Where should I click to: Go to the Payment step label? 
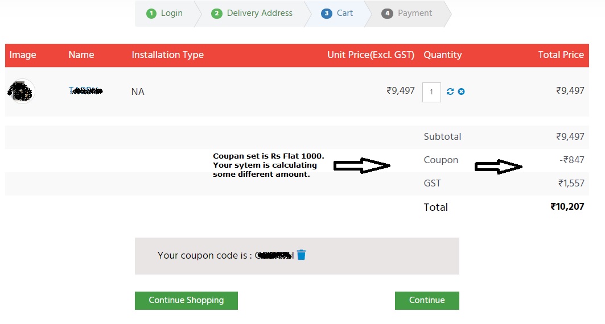tap(415, 13)
